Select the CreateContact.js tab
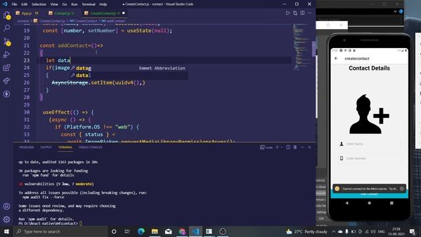The width and height of the screenshot is (421, 237). 104,13
